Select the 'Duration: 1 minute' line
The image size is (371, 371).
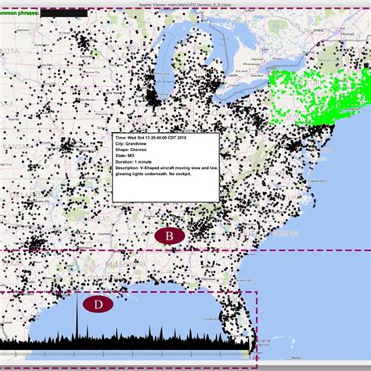point(133,162)
